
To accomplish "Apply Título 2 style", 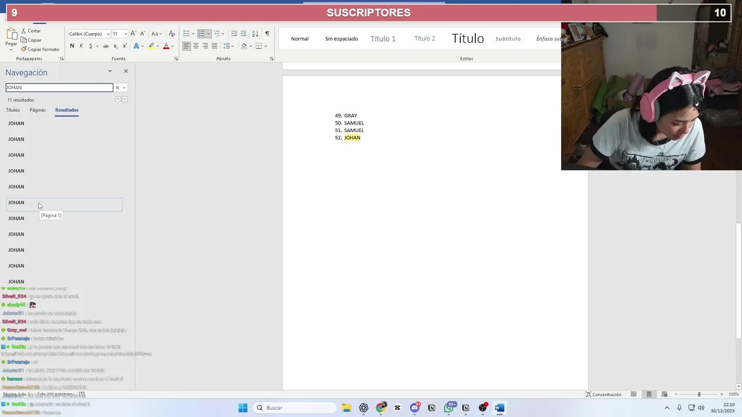I will coord(425,39).
